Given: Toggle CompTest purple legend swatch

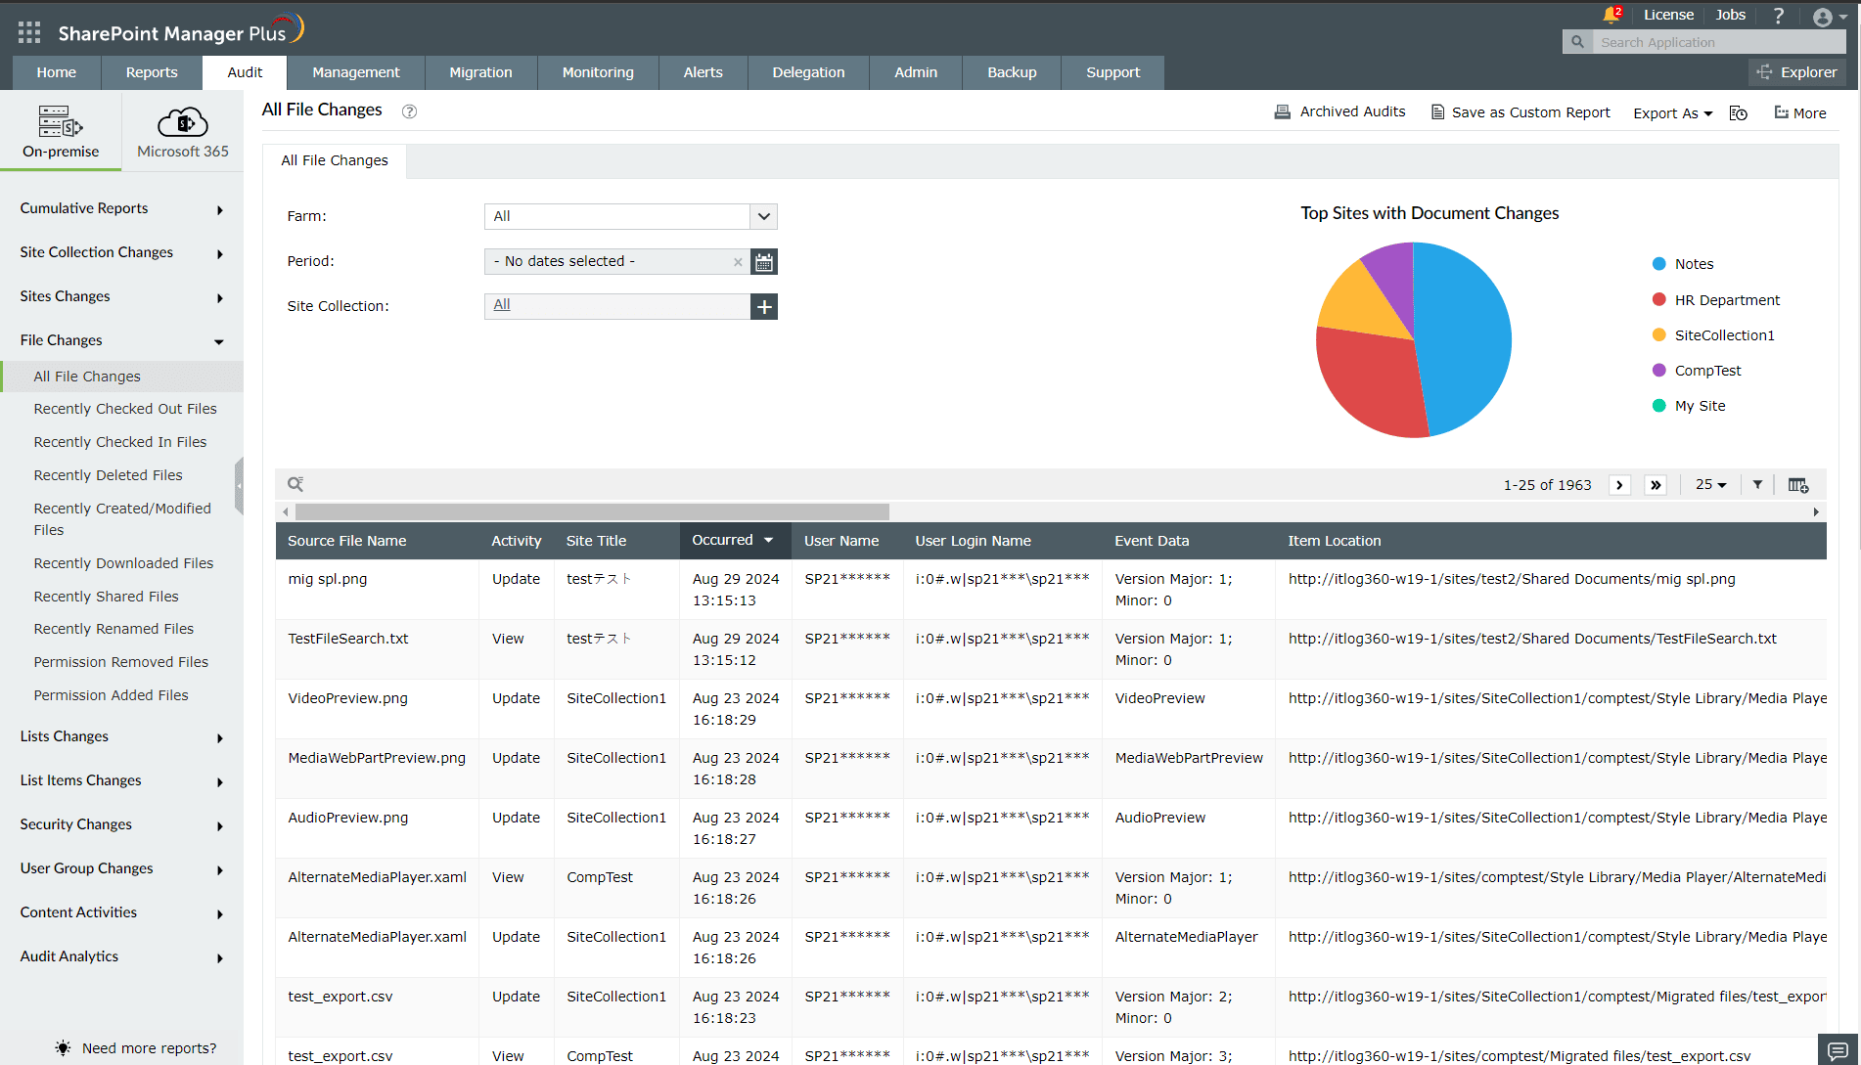Looking at the screenshot, I should click(1659, 371).
